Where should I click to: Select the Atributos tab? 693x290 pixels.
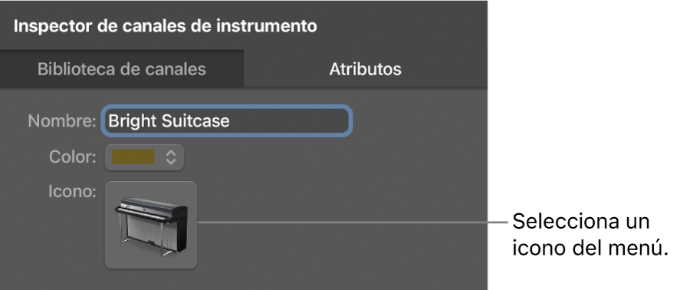tap(366, 69)
